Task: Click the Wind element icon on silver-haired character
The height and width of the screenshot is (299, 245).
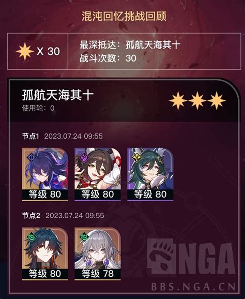Action: coord(84,237)
